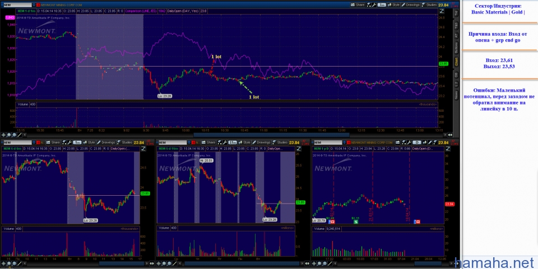Open Studies menu in the 15m chart
The height and width of the screenshot is (269, 538).
[280, 143]
